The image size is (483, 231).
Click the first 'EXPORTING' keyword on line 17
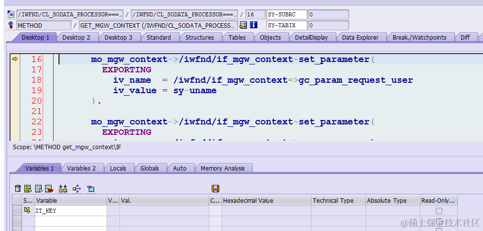(x=126, y=70)
